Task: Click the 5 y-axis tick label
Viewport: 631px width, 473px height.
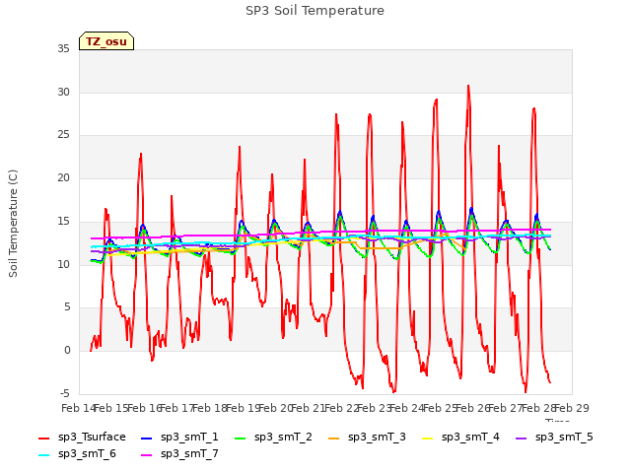Action: 67,307
